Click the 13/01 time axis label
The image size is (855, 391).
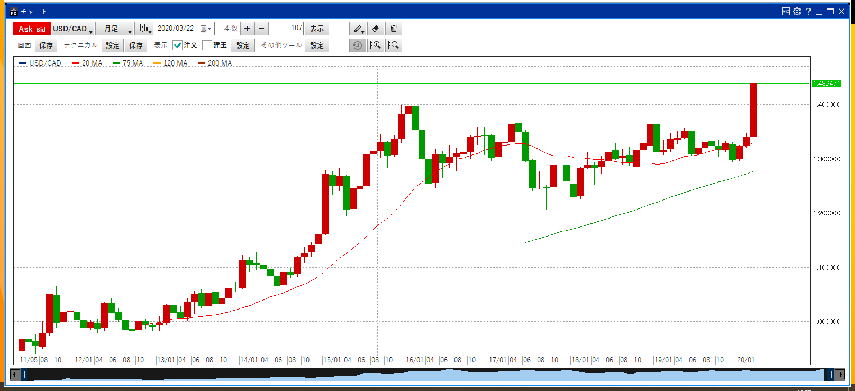166,360
